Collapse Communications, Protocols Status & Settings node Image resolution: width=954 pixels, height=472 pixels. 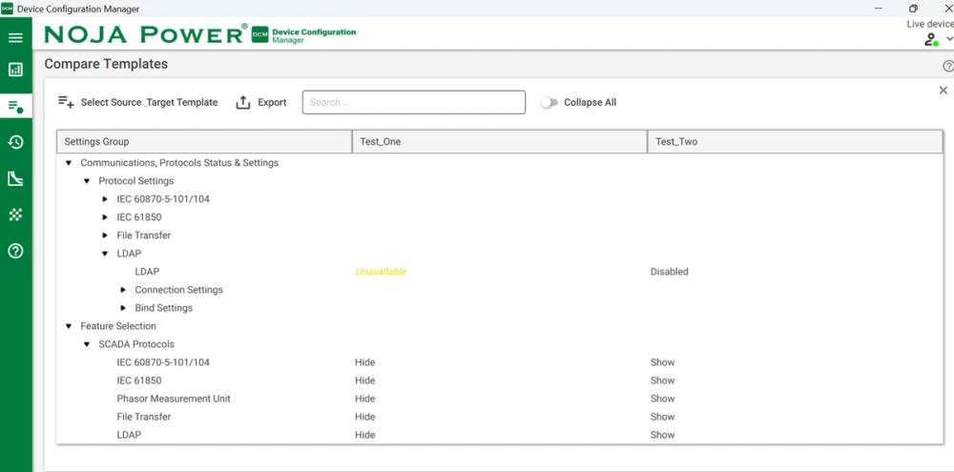pyautogui.click(x=68, y=163)
